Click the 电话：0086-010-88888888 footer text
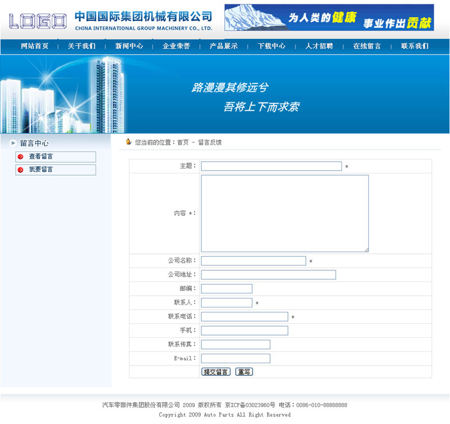450x424 pixels. [x=313, y=405]
